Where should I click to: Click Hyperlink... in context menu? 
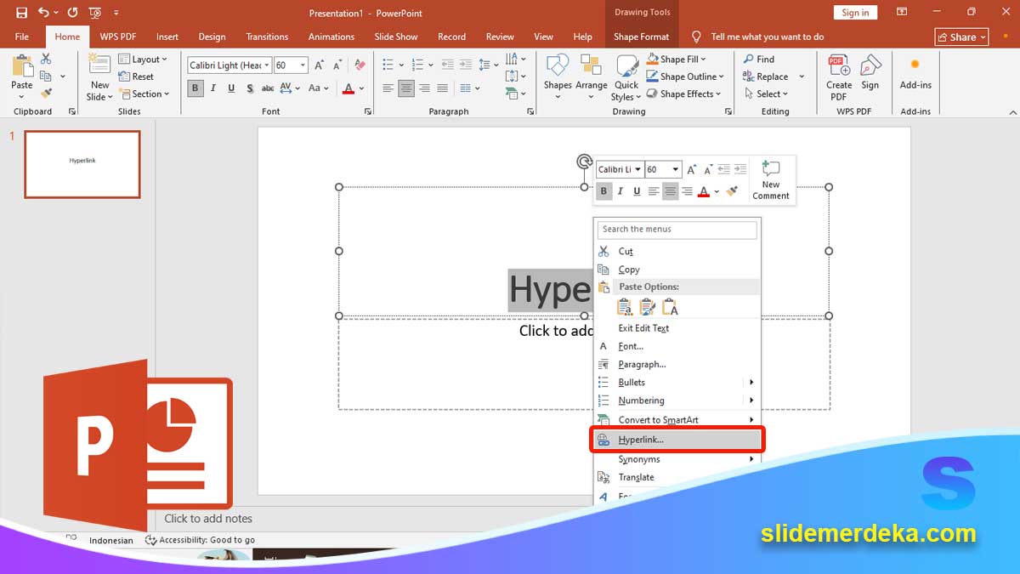[x=677, y=440]
